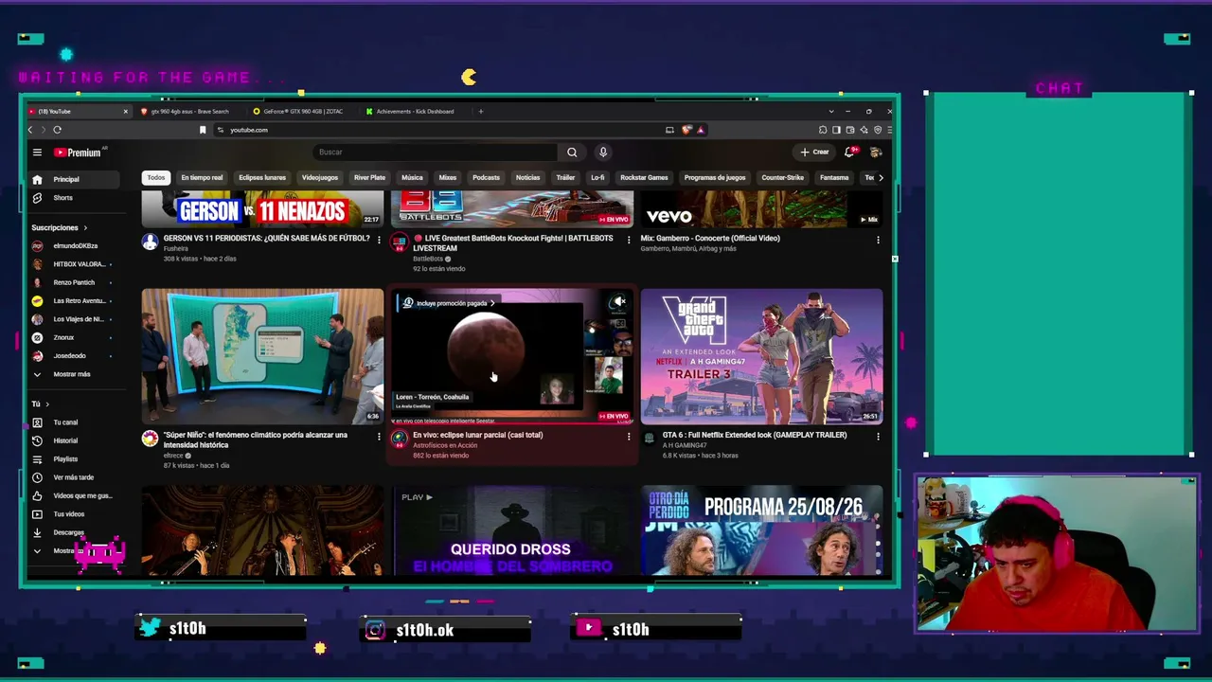This screenshot has height=682, width=1212.
Task: Click the Brave Rewards triangle icon
Action: coord(701,130)
